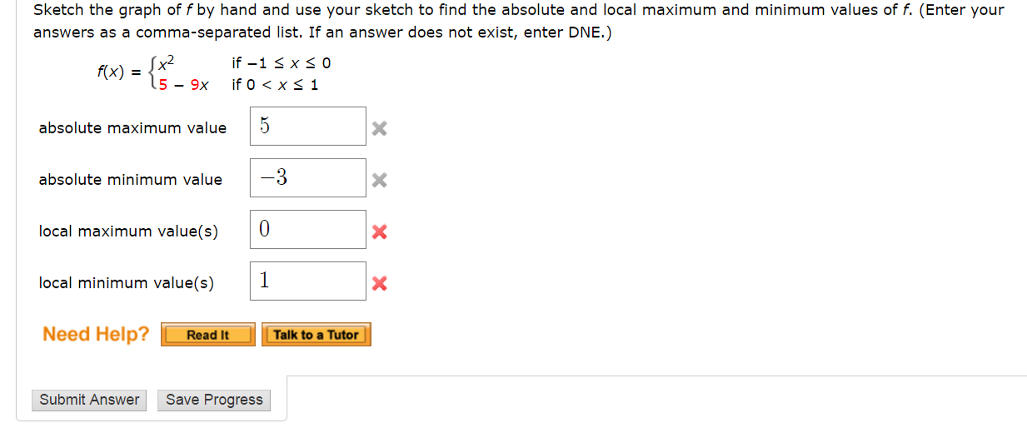
Task: Click inside the absolute minimum value box
Action: (308, 178)
